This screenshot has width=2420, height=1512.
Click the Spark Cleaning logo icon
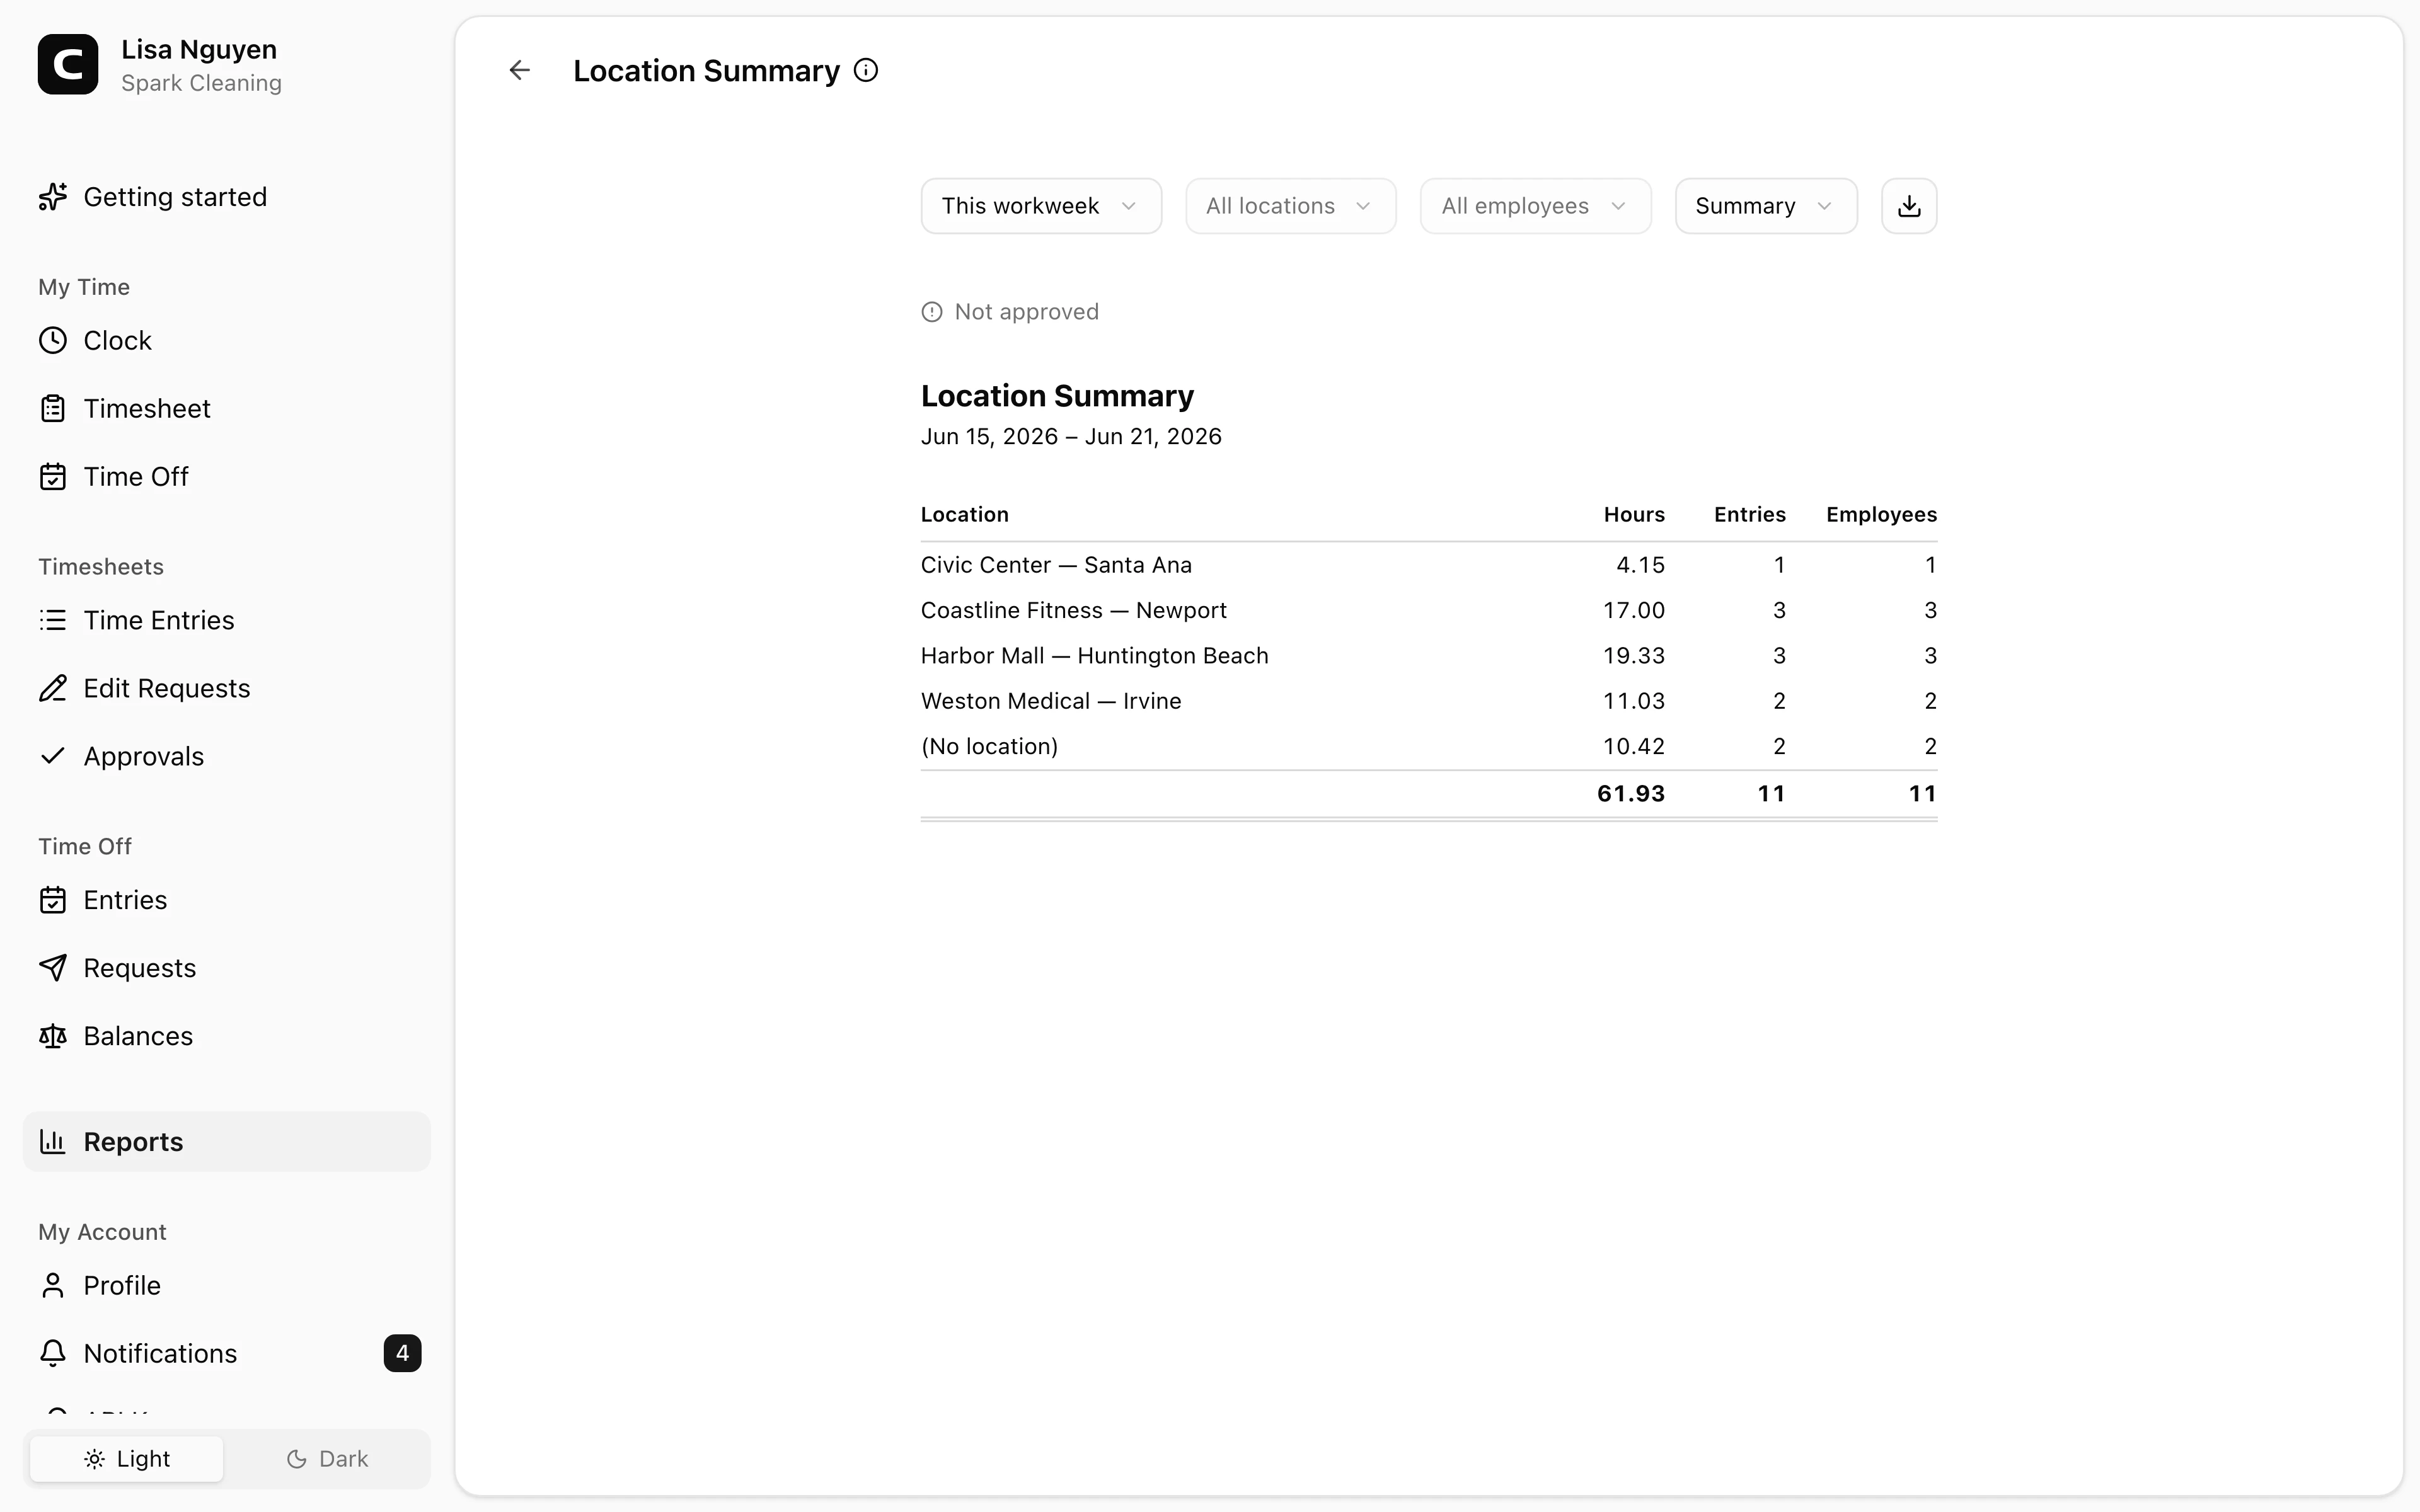coord(68,64)
